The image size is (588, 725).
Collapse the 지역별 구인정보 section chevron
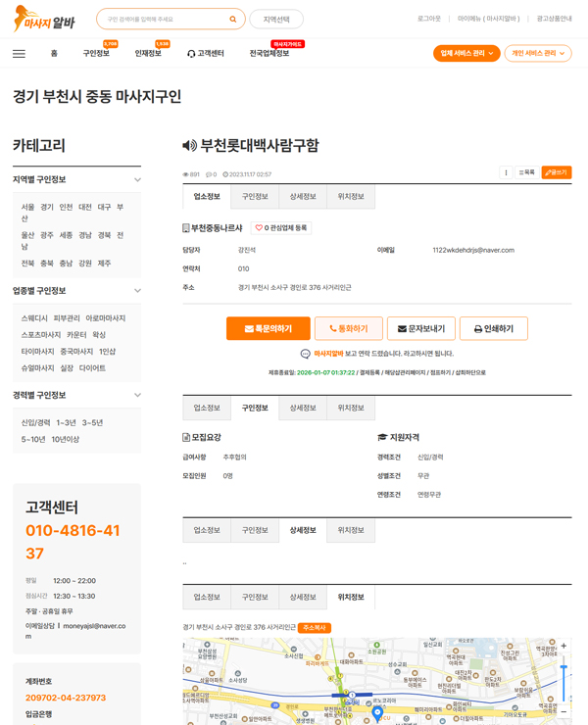137,179
